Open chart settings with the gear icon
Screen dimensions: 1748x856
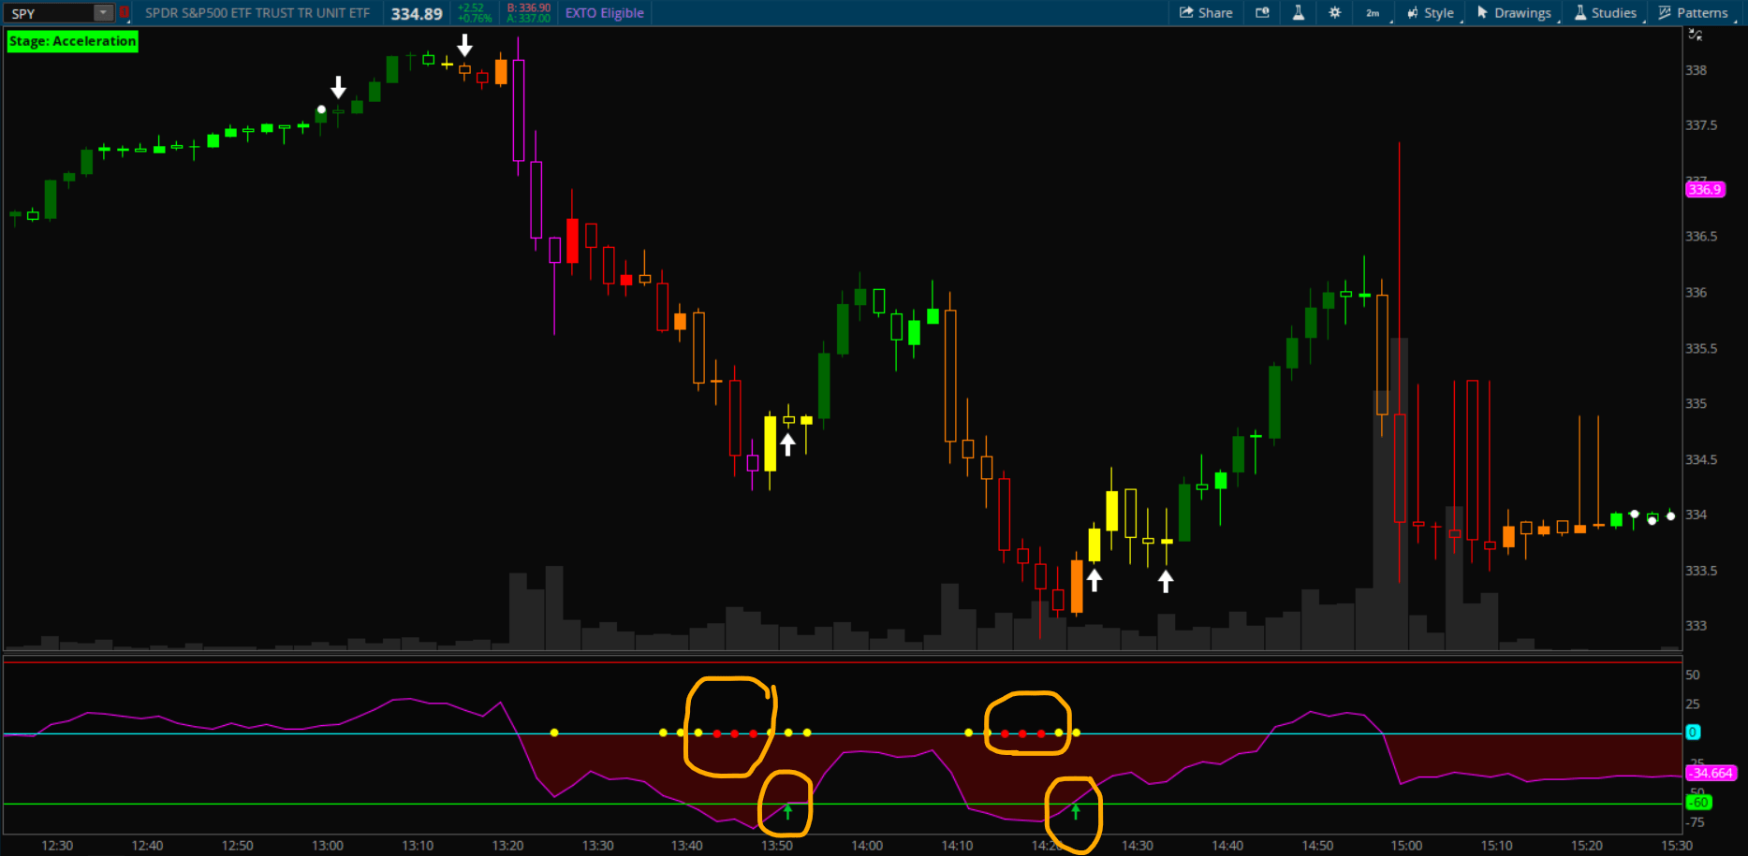point(1334,13)
